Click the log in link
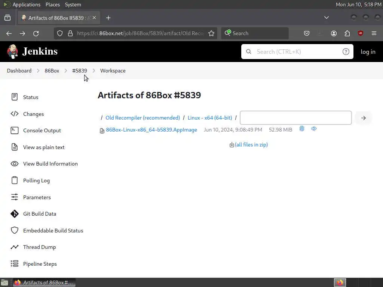The image size is (383, 287). pos(368,52)
